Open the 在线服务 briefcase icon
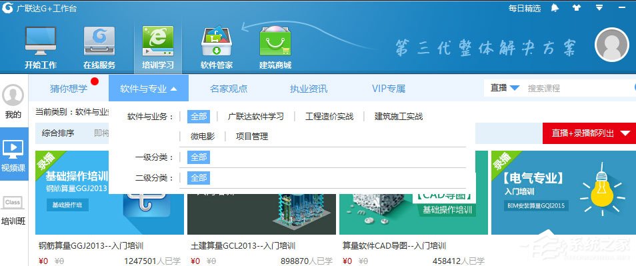Screen dimensions: 636x266 tap(99, 41)
